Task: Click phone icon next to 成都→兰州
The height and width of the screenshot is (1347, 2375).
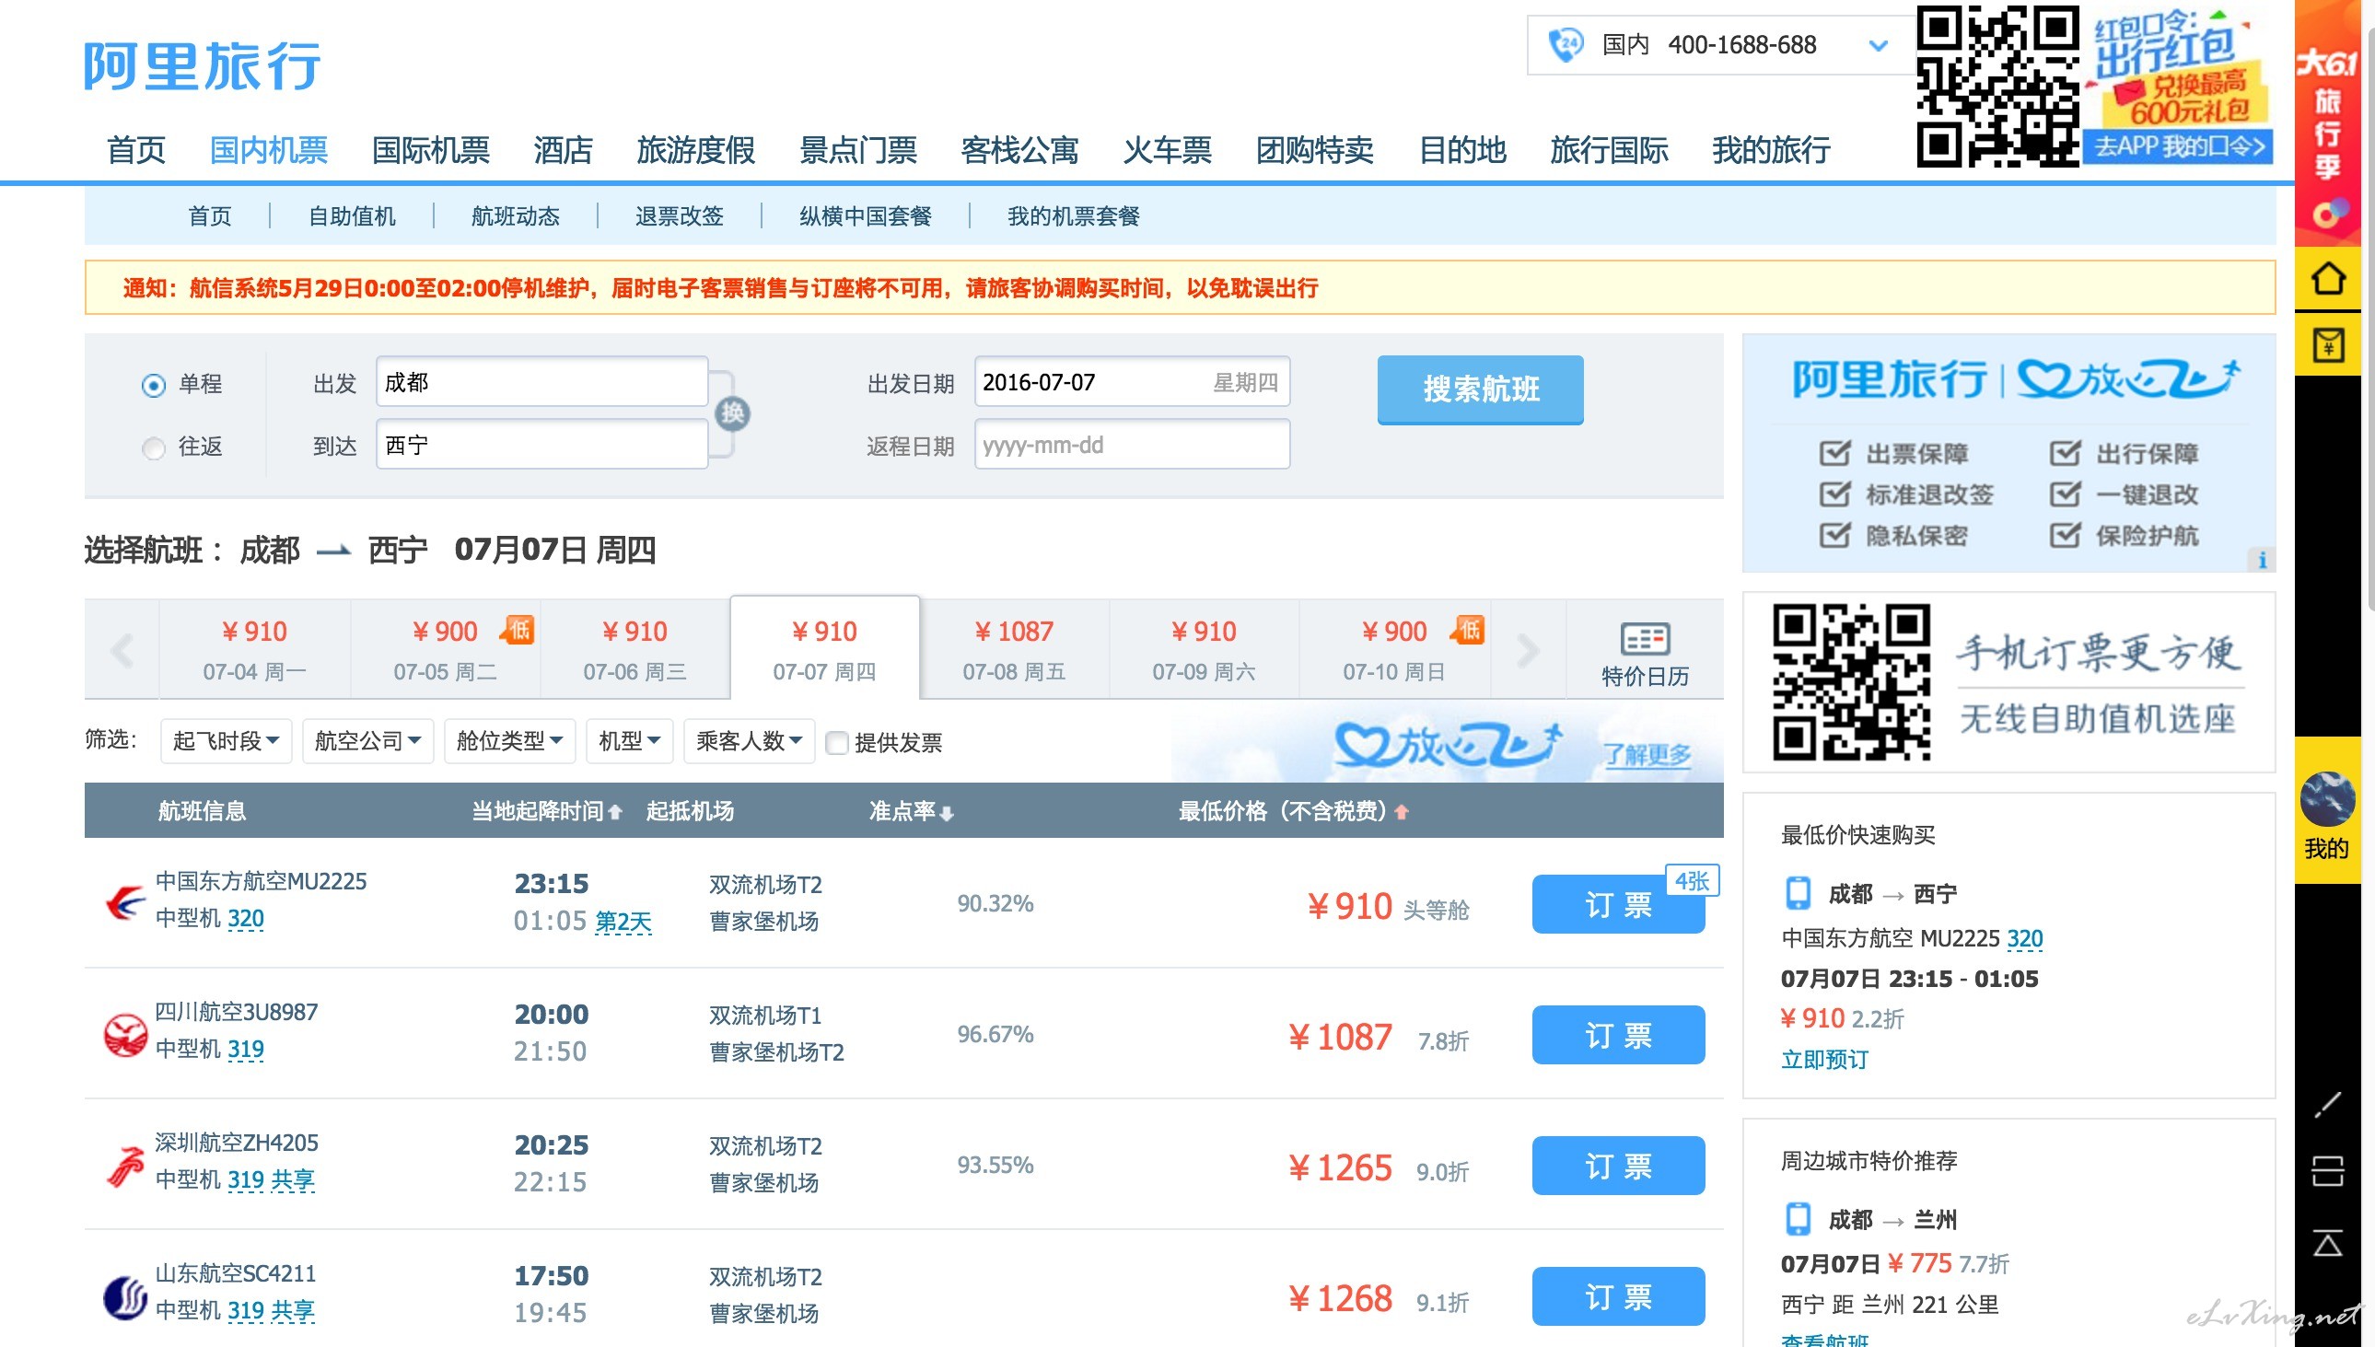Action: (1797, 1218)
